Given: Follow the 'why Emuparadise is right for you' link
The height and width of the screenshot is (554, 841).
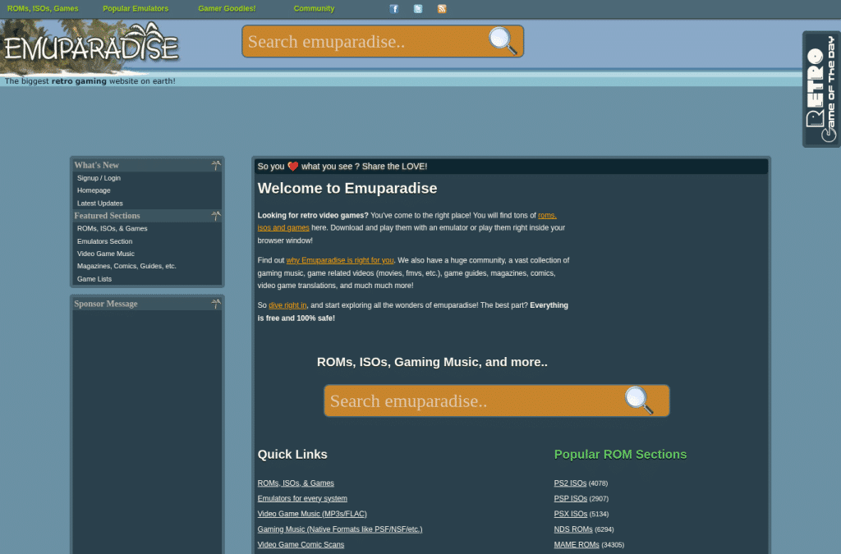Looking at the screenshot, I should tap(340, 260).
